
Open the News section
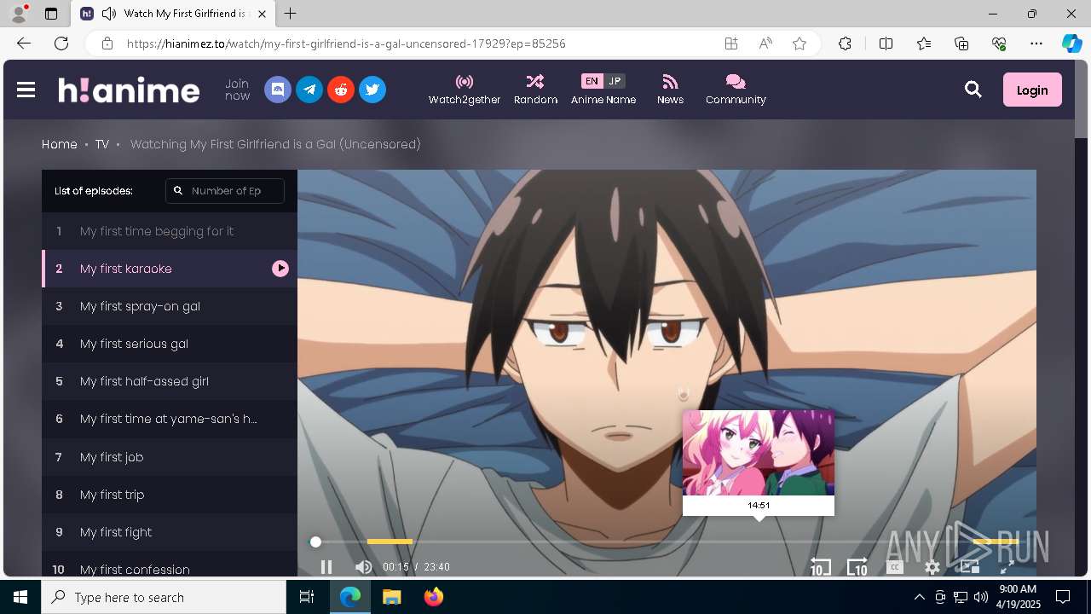(670, 90)
